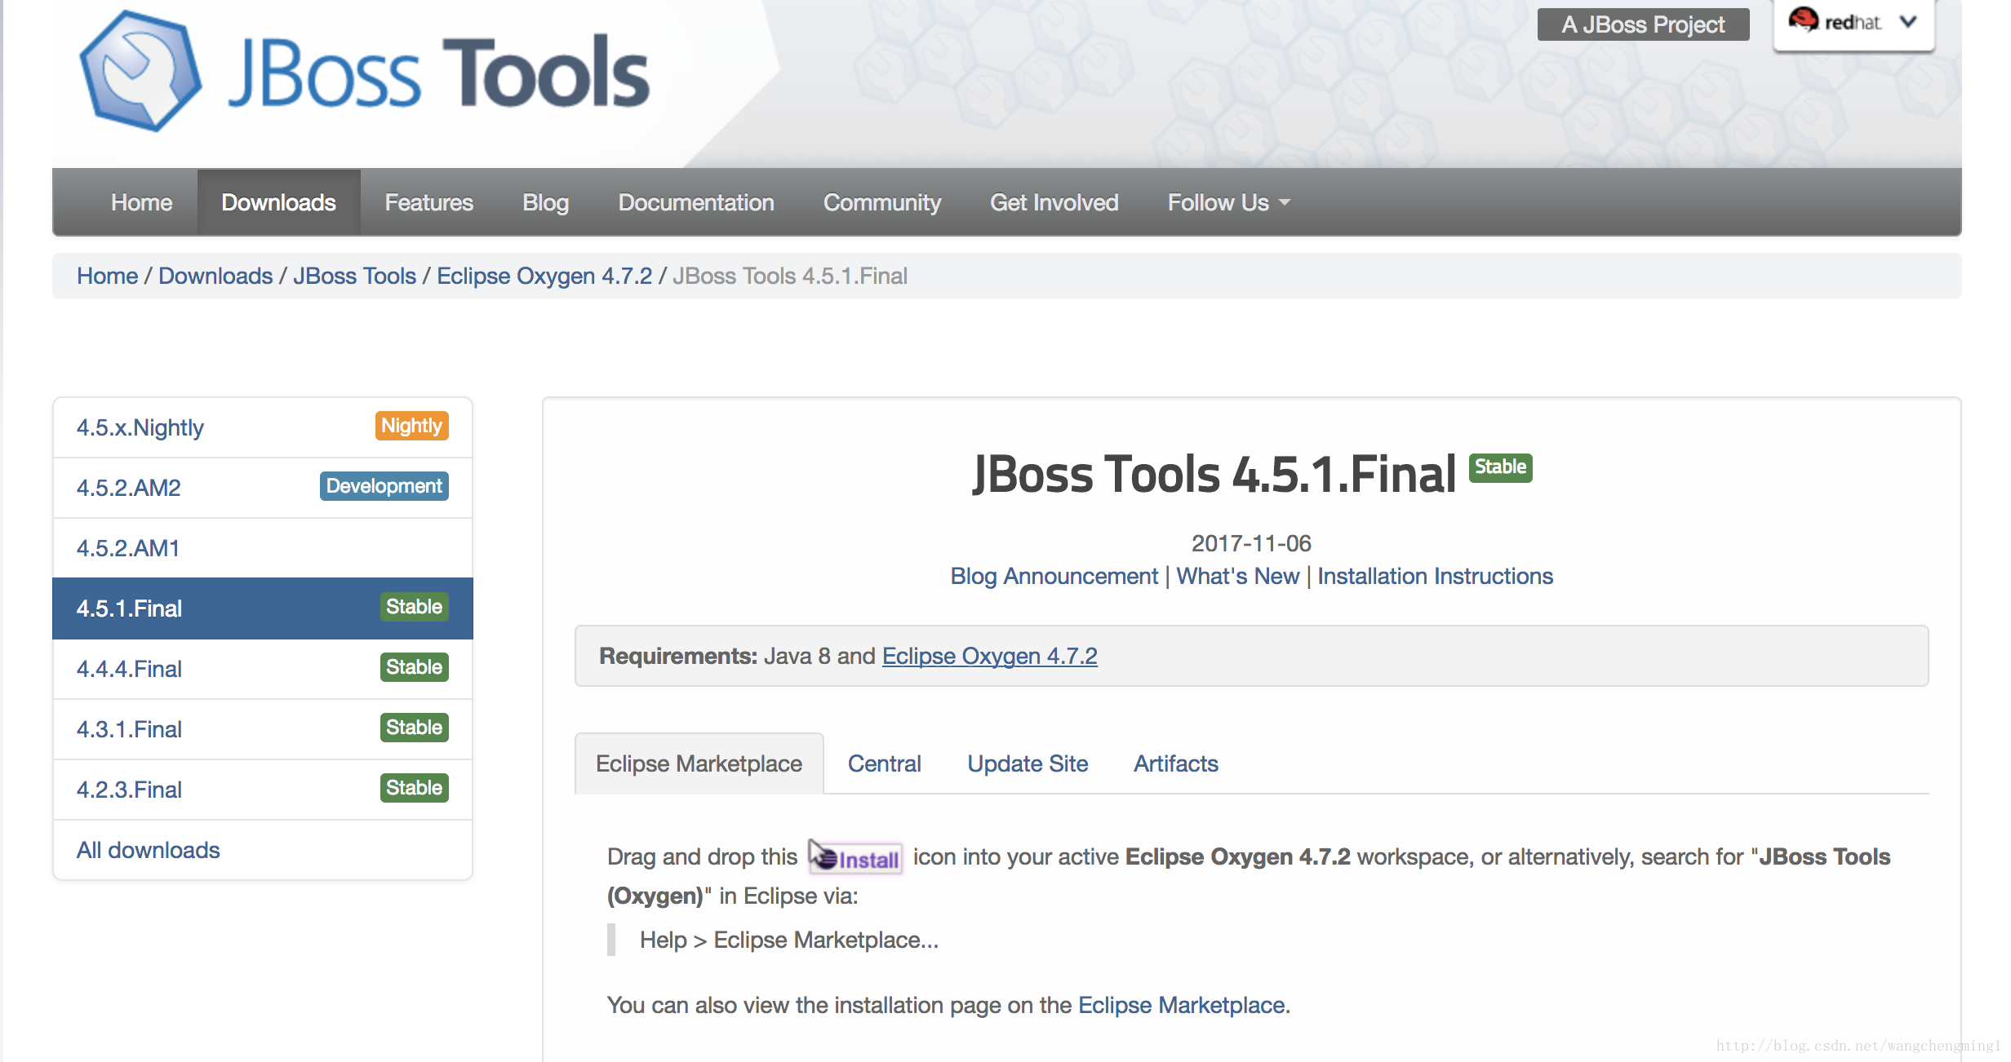This screenshot has height=1062, width=2011.
Task: Click the blue Development badge
Action: [384, 486]
